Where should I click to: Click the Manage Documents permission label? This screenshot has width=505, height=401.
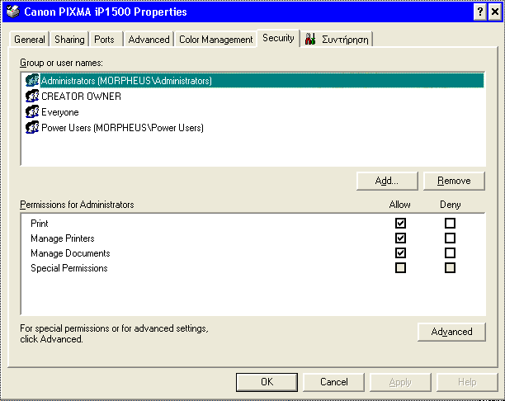[x=70, y=253]
